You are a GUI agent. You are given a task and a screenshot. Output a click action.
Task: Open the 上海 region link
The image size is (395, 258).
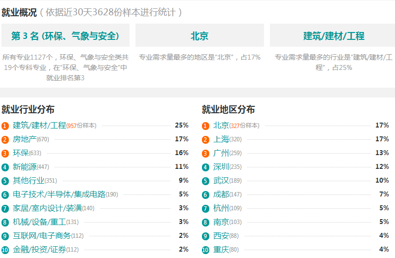pyautogui.click(x=221, y=139)
